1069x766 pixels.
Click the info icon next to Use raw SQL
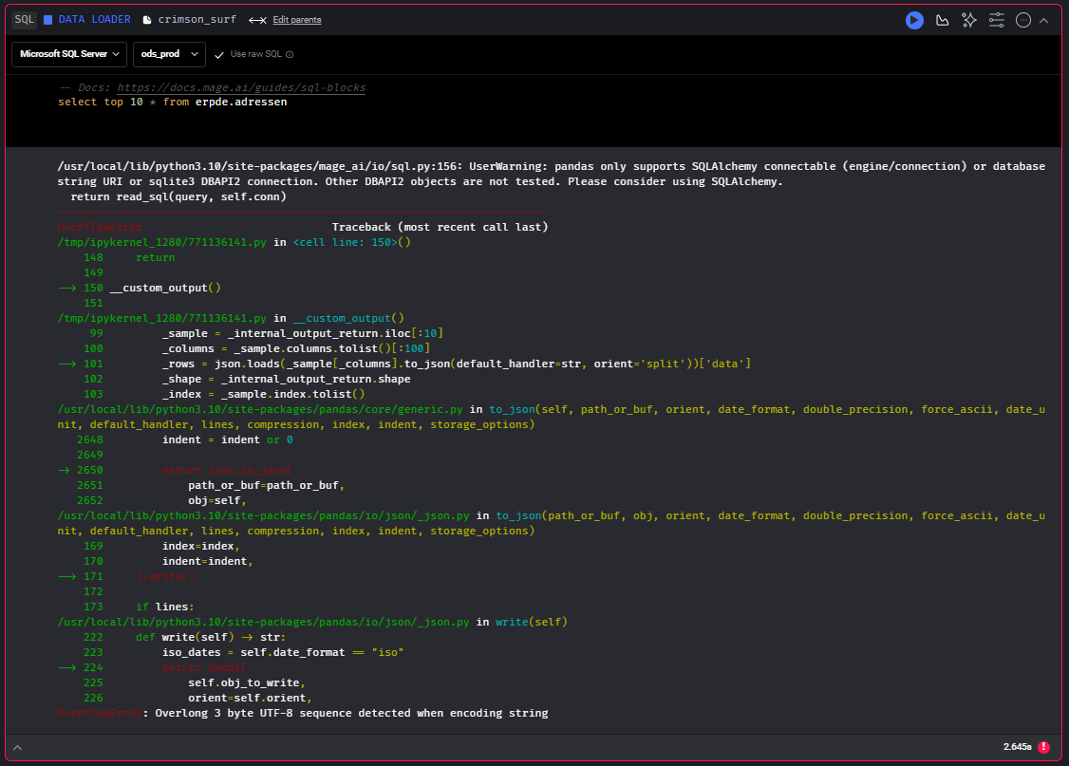coord(290,54)
